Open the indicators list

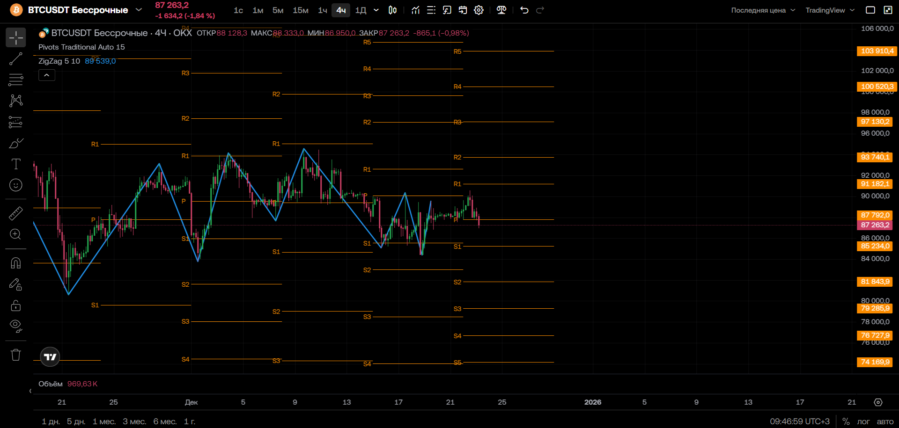[416, 10]
